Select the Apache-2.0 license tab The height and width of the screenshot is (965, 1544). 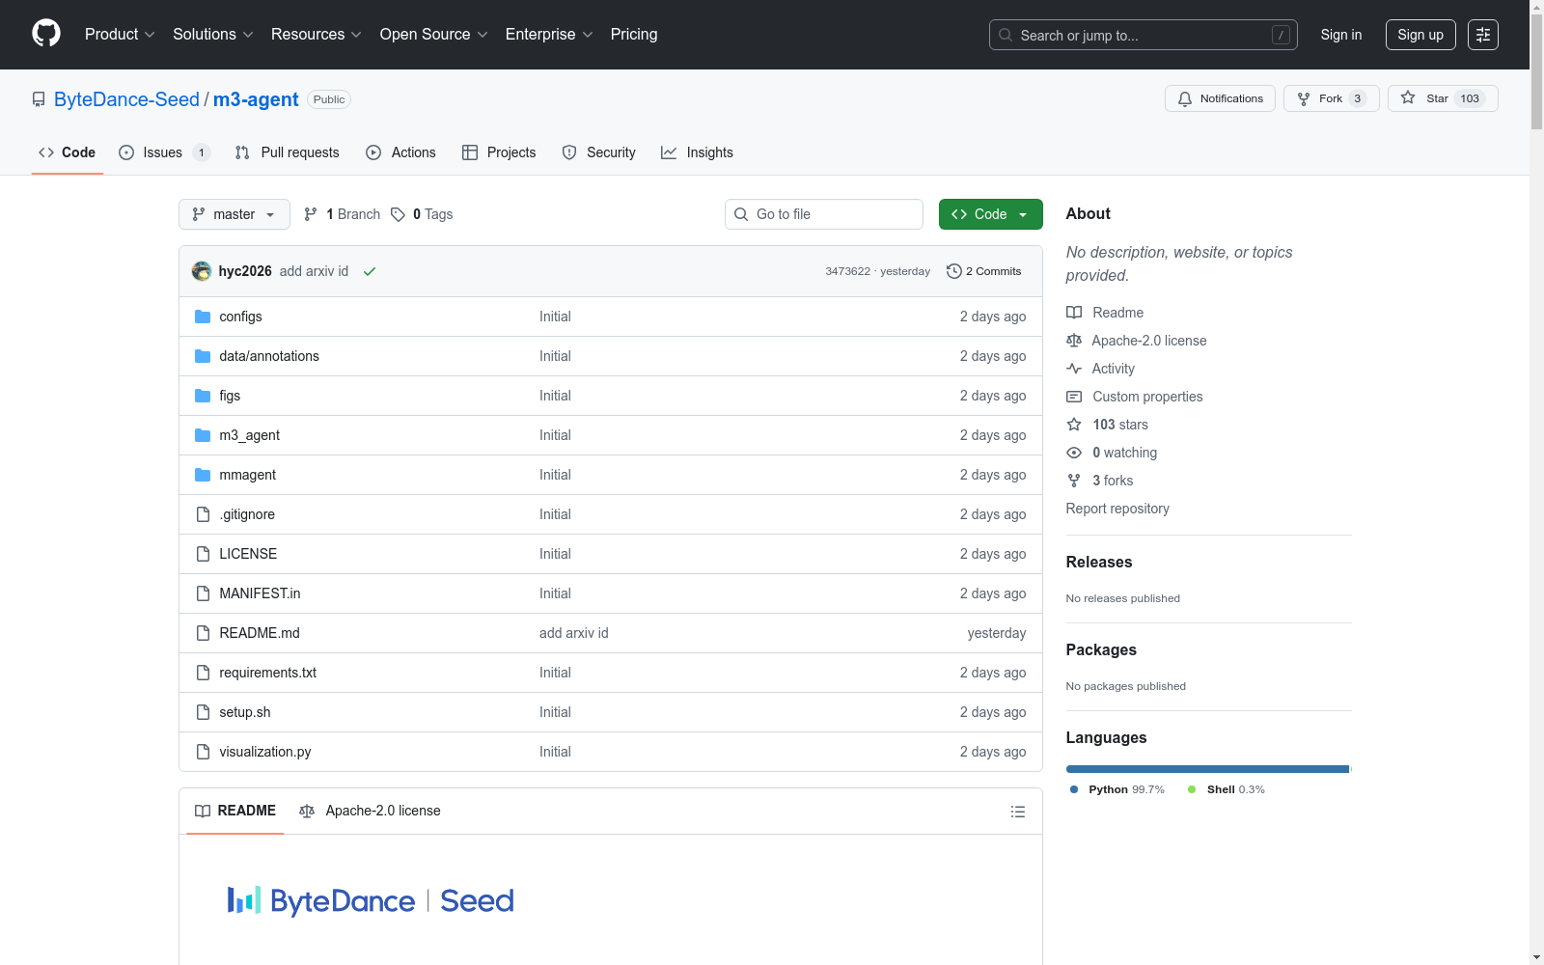pyautogui.click(x=370, y=811)
